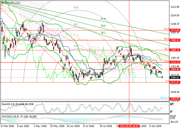
Task: Click the red 2073.00 price level label
Action: (175, 30)
